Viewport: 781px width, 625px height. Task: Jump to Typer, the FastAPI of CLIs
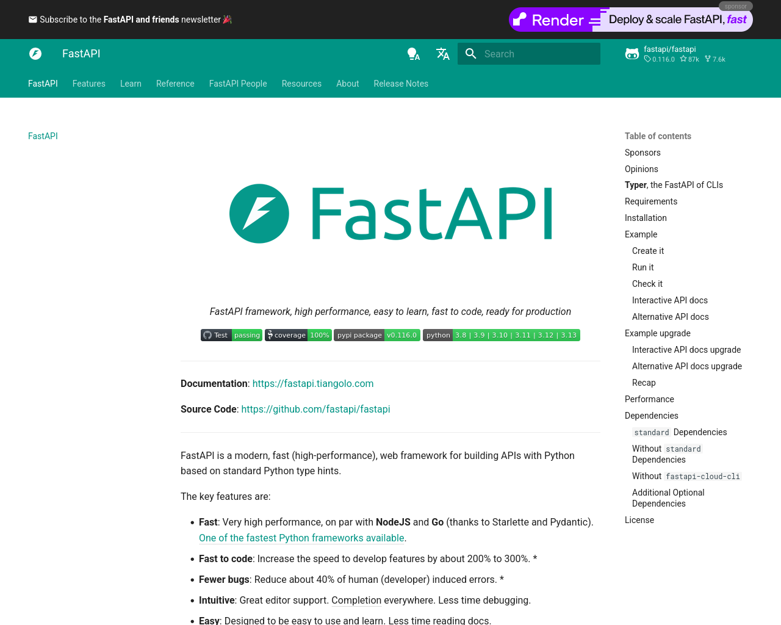[x=674, y=185]
